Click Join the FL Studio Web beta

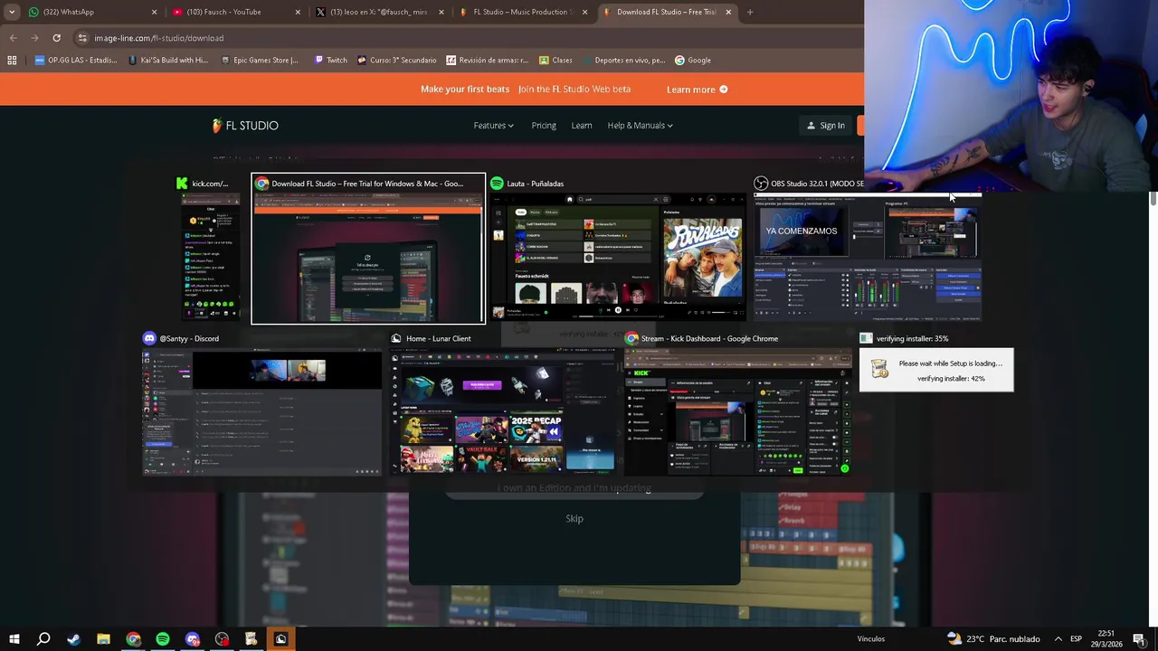(x=574, y=90)
